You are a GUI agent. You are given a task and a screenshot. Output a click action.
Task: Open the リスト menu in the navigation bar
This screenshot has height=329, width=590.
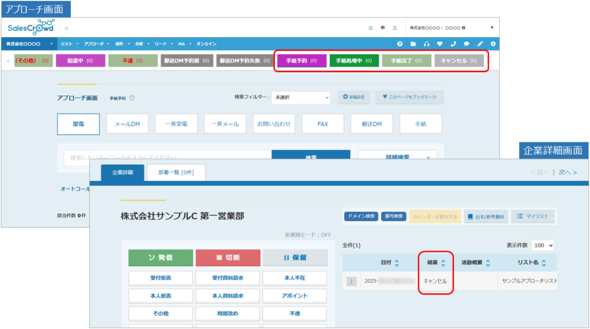pos(69,44)
